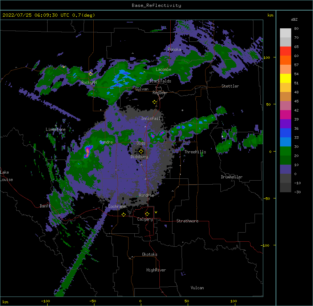This screenshot has width=313, height=306.
Task: Pick the purple 36-39 dBZ legend swatch
Action: (285, 124)
